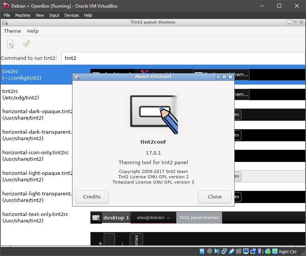The width and height of the screenshot is (306, 256).
Task: Open the Machine menu
Action: tap(23, 15)
